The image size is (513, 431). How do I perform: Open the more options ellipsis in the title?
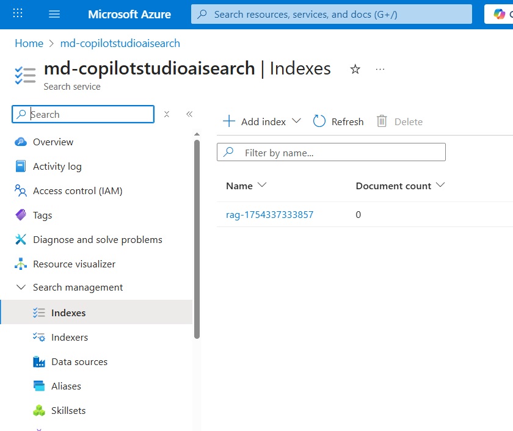pyautogui.click(x=380, y=70)
